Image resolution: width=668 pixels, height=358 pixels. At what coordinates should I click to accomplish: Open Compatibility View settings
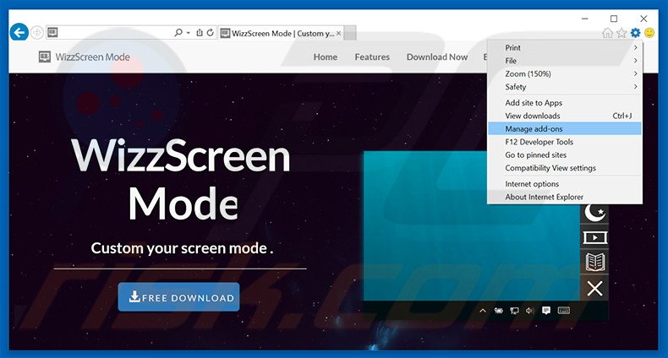tap(565, 168)
